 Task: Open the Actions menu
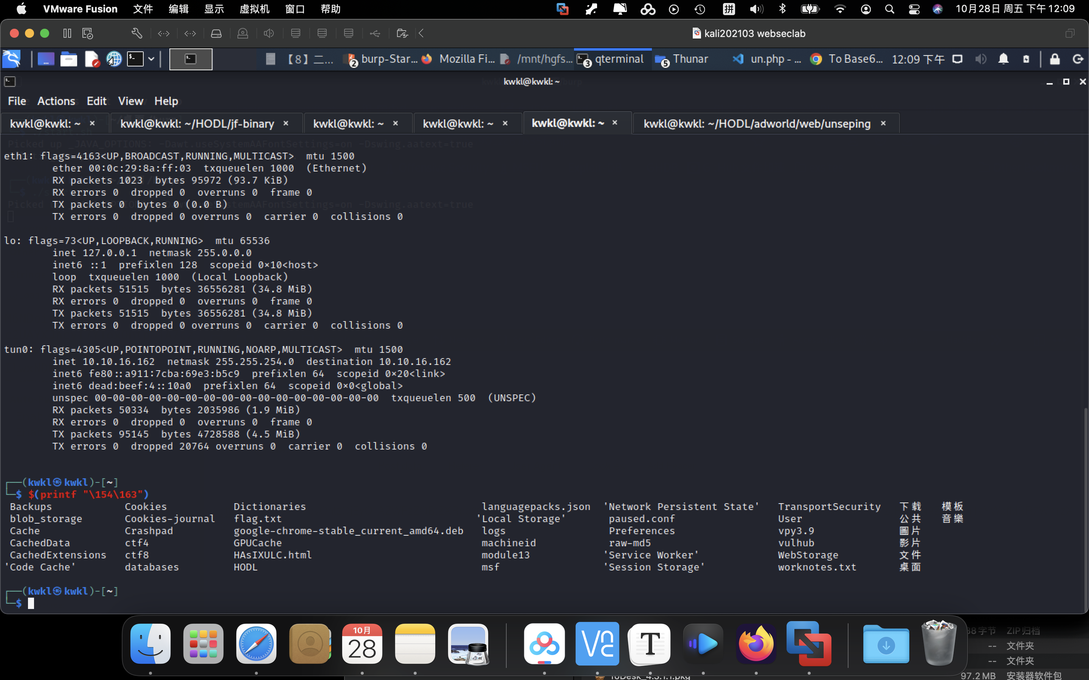56,101
